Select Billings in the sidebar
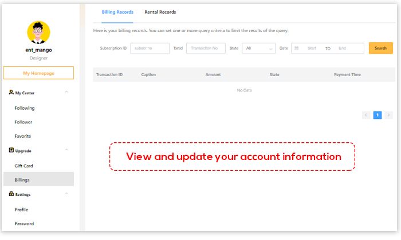Image resolution: width=401 pixels, height=240 pixels. point(38,179)
